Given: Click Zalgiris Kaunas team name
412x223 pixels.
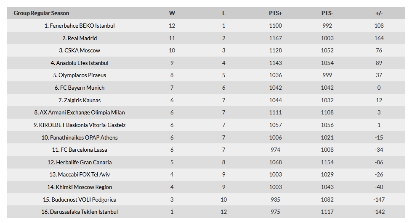Looking at the screenshot, I should [80, 100].
